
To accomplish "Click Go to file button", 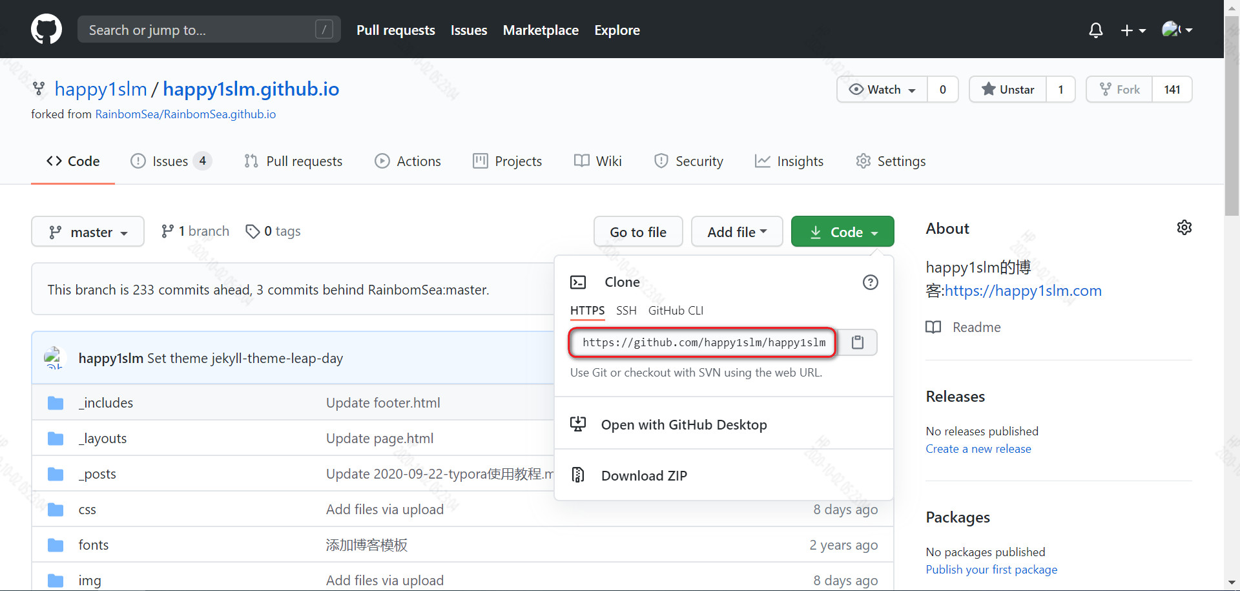I will pos(638,231).
